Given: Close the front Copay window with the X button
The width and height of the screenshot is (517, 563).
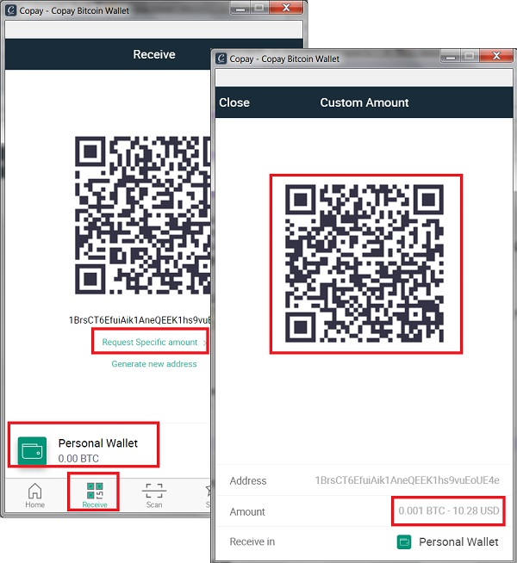Looking at the screenshot, I should (x=495, y=56).
